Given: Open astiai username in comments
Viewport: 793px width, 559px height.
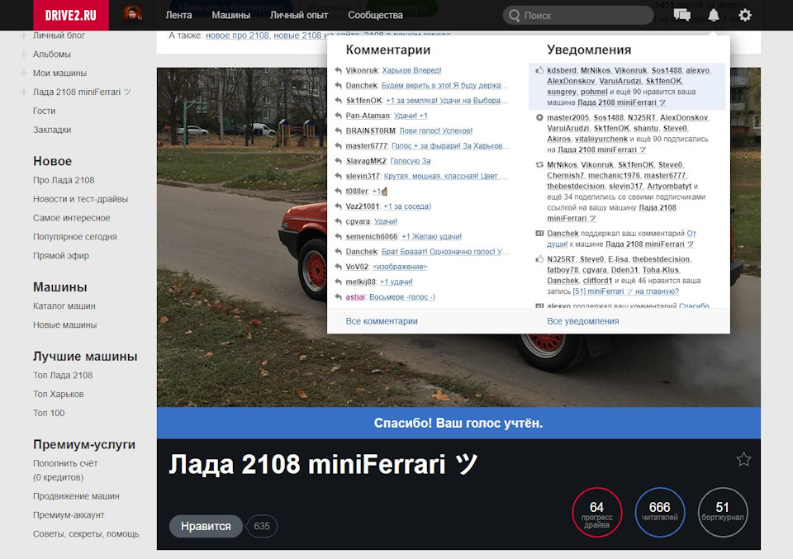Looking at the screenshot, I should tap(355, 297).
